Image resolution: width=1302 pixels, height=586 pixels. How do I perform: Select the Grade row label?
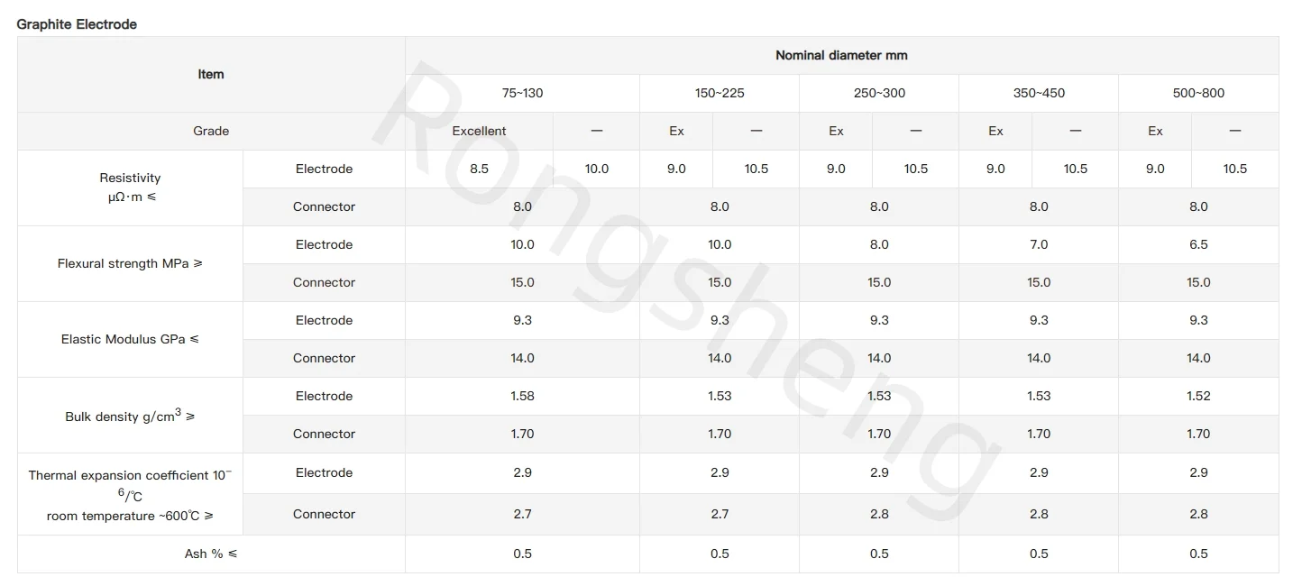click(x=211, y=131)
